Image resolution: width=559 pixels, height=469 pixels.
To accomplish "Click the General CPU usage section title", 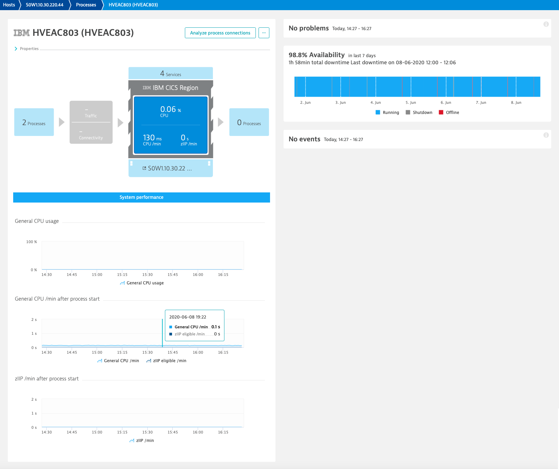I will [37, 221].
